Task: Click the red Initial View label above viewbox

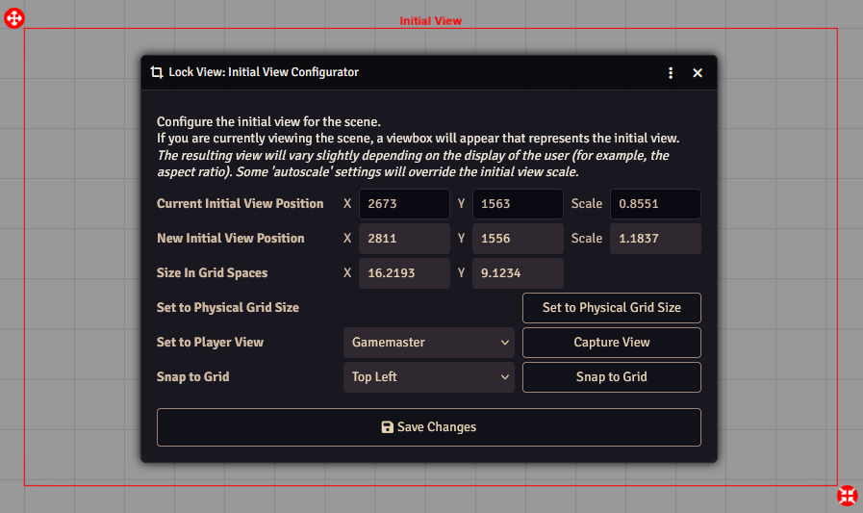Action: point(430,20)
